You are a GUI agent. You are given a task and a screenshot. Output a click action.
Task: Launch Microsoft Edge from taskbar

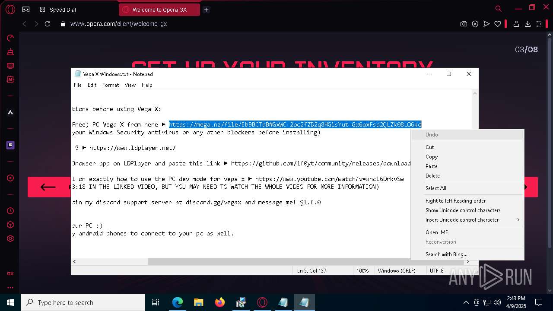click(x=178, y=302)
